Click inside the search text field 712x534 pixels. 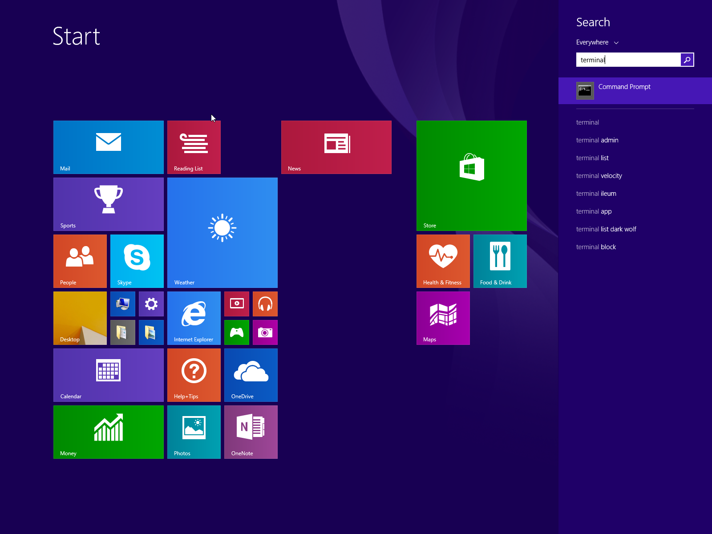(627, 60)
